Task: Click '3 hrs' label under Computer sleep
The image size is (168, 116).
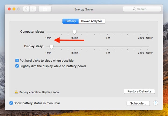Action: 141,38
